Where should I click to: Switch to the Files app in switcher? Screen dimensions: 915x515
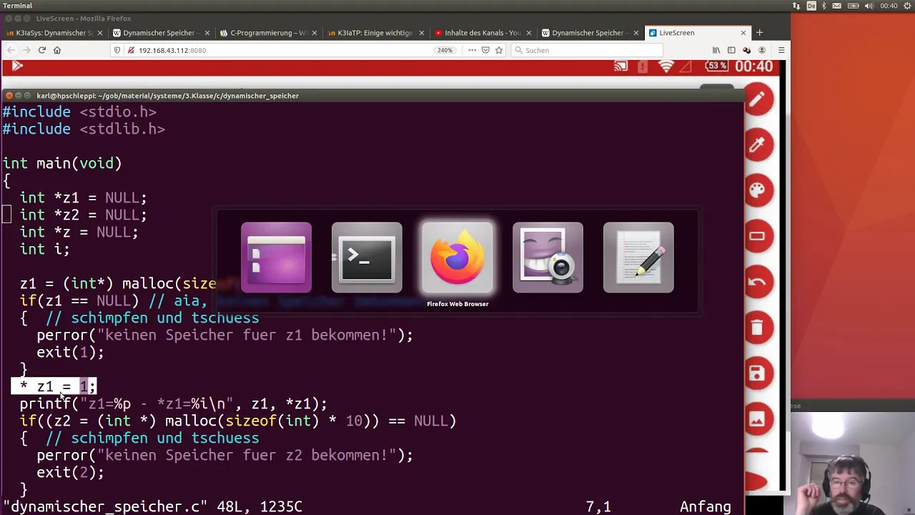click(276, 257)
